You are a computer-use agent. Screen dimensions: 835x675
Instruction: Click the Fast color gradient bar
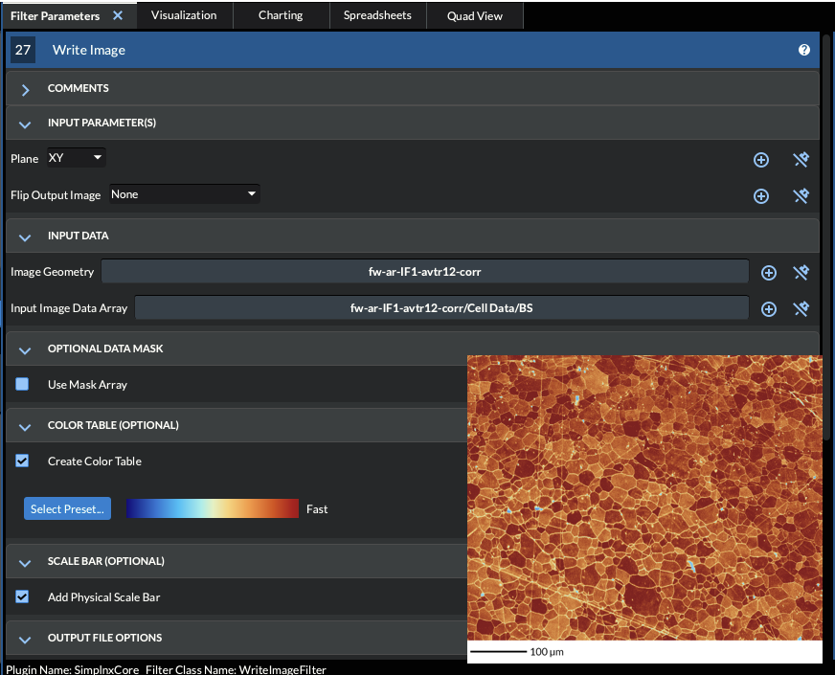point(212,508)
